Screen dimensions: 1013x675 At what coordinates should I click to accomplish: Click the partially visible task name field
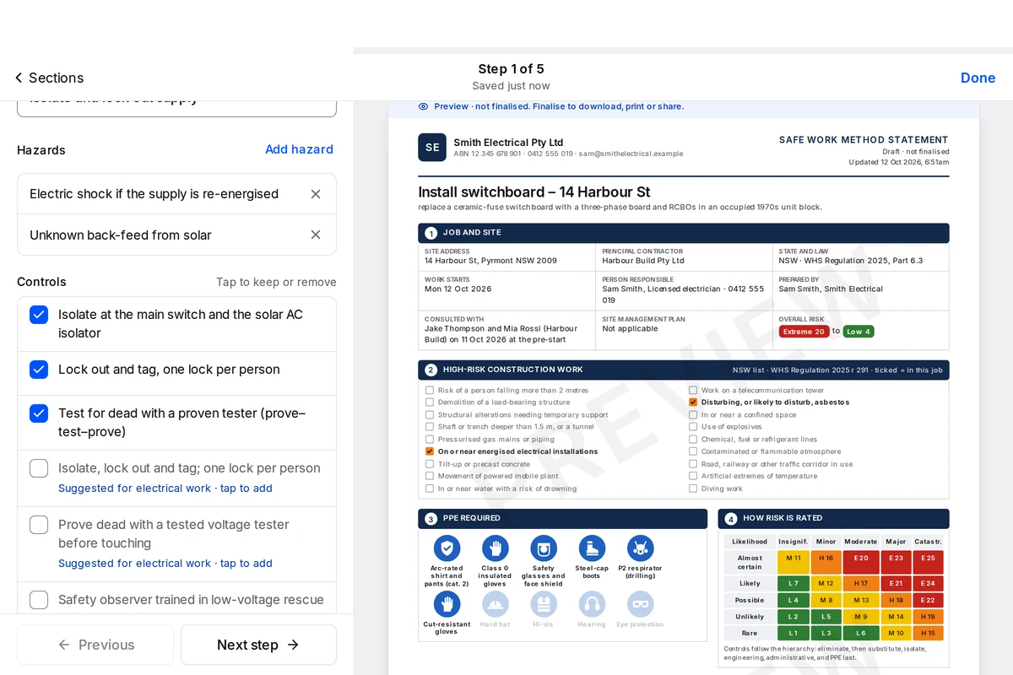coord(176,107)
